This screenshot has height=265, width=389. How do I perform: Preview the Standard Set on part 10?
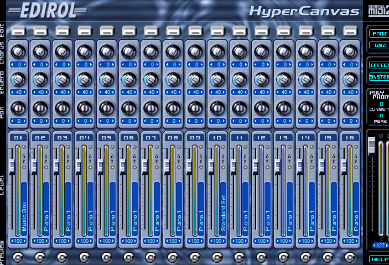click(217, 257)
